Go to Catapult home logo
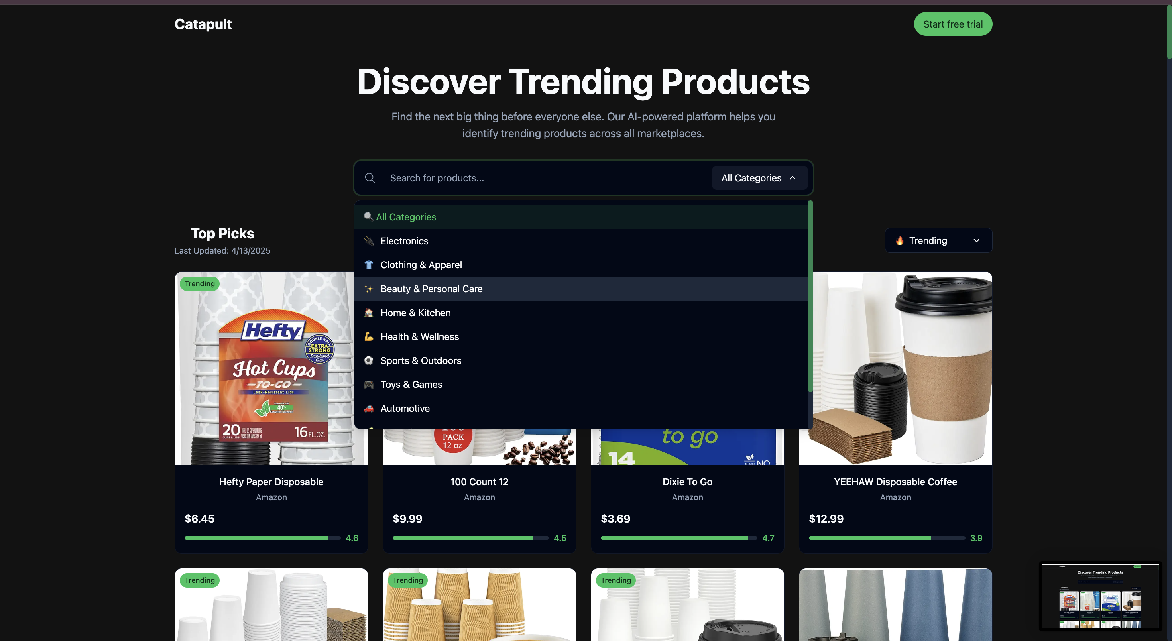The image size is (1172, 641). pos(203,24)
